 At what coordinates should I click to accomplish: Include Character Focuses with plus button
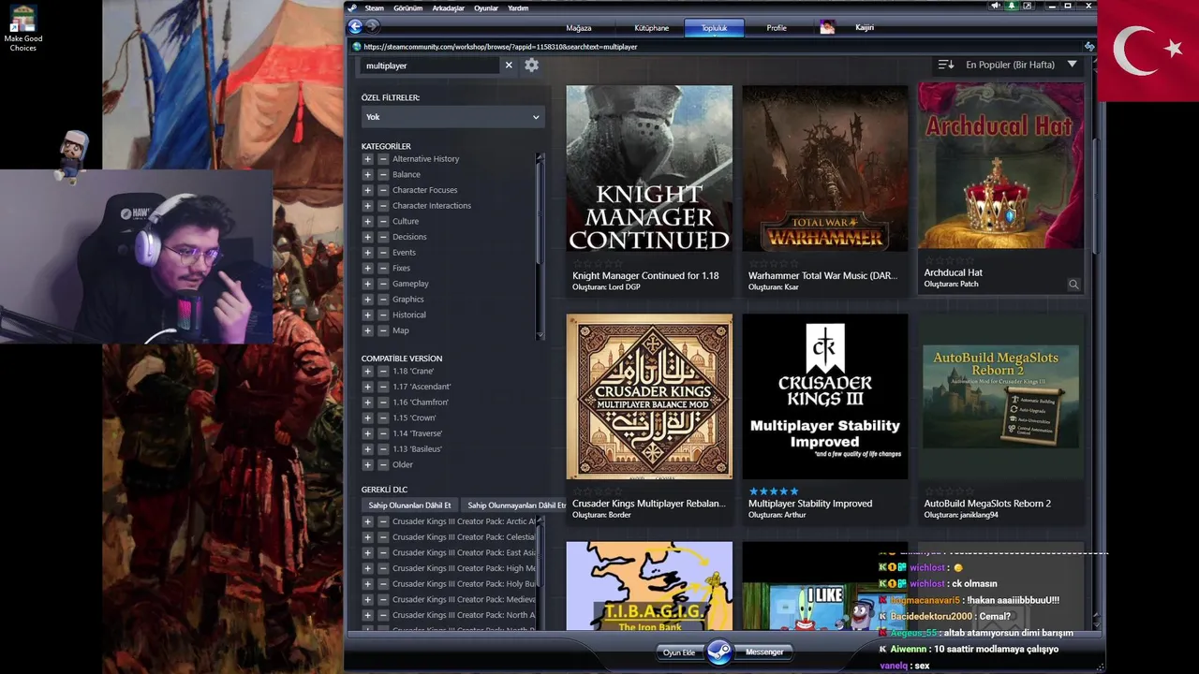[x=367, y=190]
